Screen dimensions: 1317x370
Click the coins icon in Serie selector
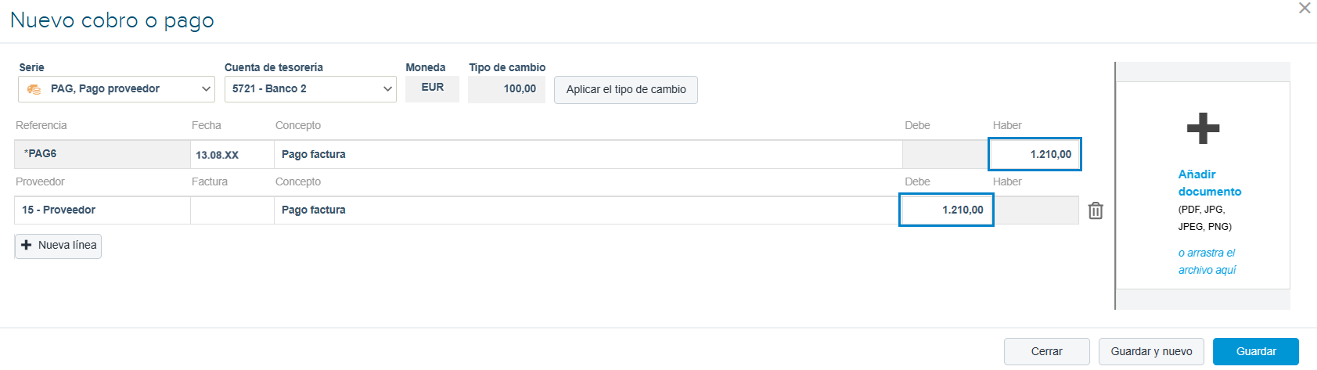(x=34, y=89)
